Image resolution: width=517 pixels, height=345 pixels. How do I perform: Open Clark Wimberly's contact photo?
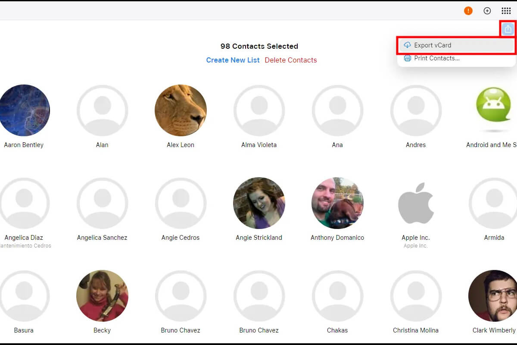pyautogui.click(x=493, y=296)
